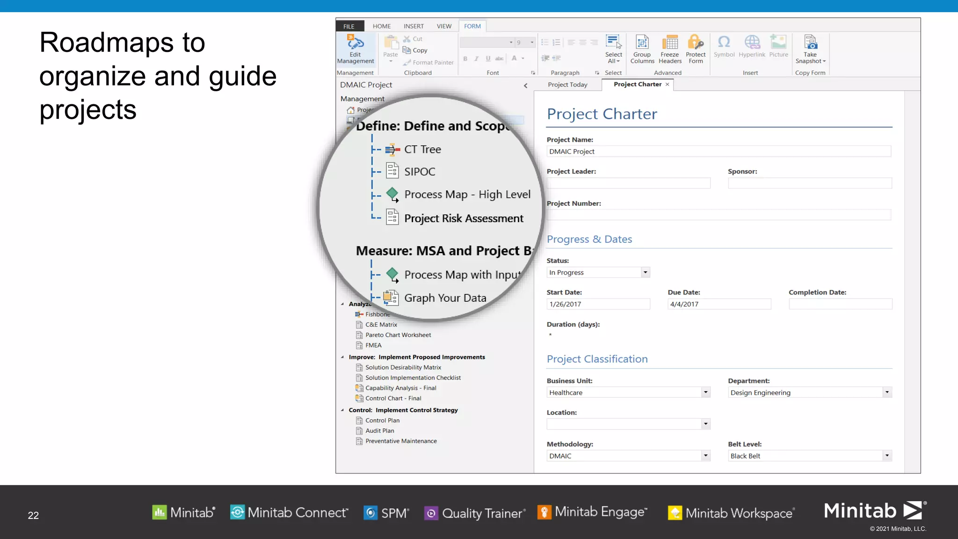Click the Copy icon in Clipboard group
The image size is (958, 539).
point(407,50)
